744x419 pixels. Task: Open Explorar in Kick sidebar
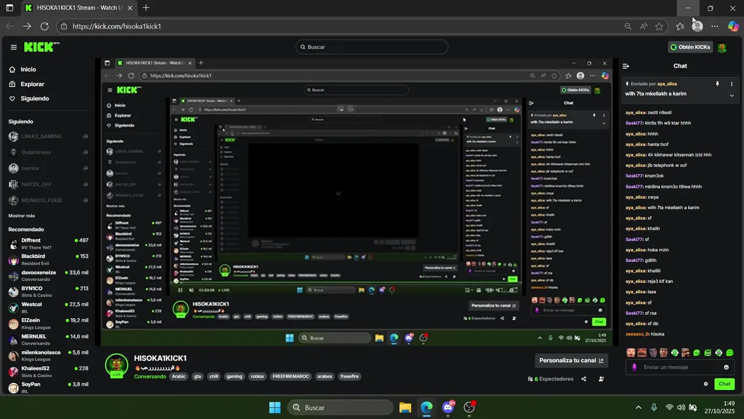(27, 84)
